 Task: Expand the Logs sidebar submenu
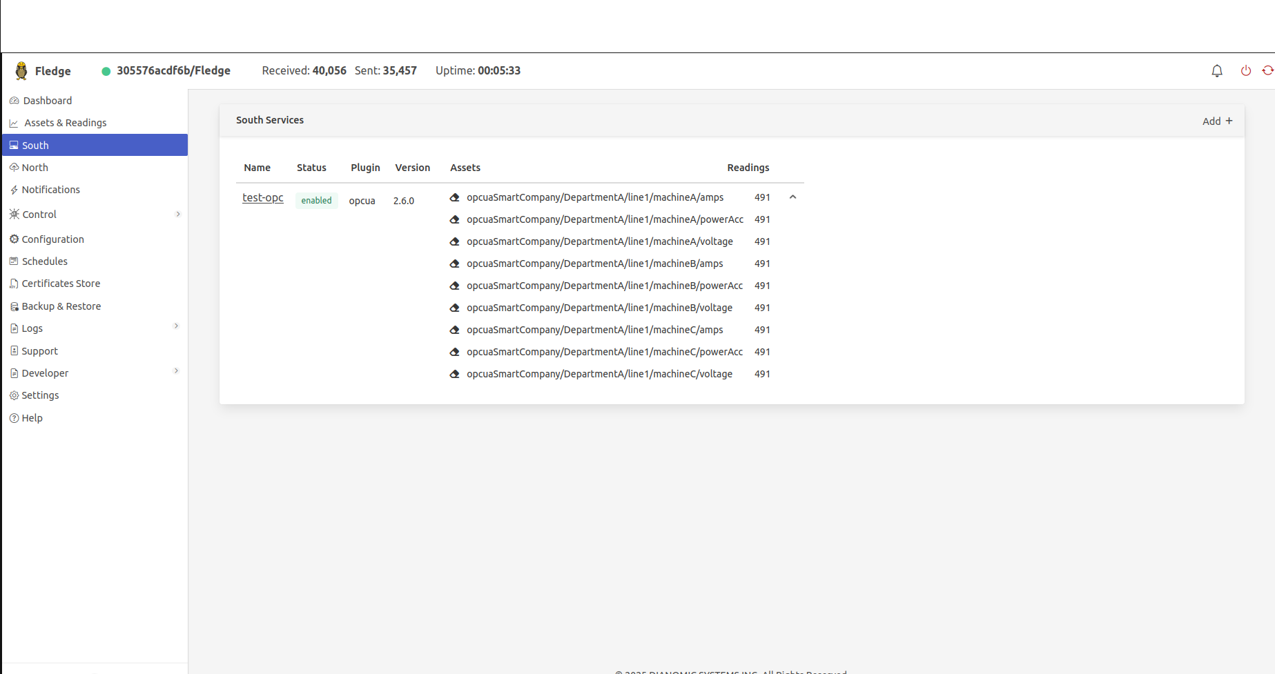pyautogui.click(x=176, y=326)
